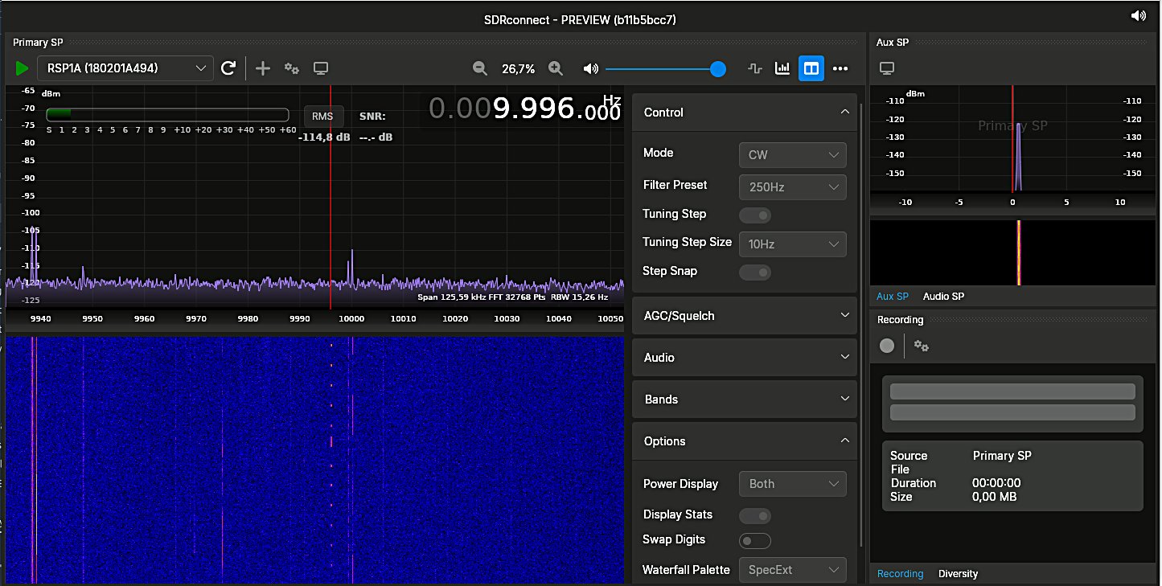Click the zoom in magnifier icon

(555, 69)
